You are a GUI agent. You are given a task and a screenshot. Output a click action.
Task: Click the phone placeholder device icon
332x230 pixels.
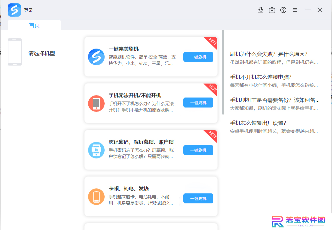point(15,52)
